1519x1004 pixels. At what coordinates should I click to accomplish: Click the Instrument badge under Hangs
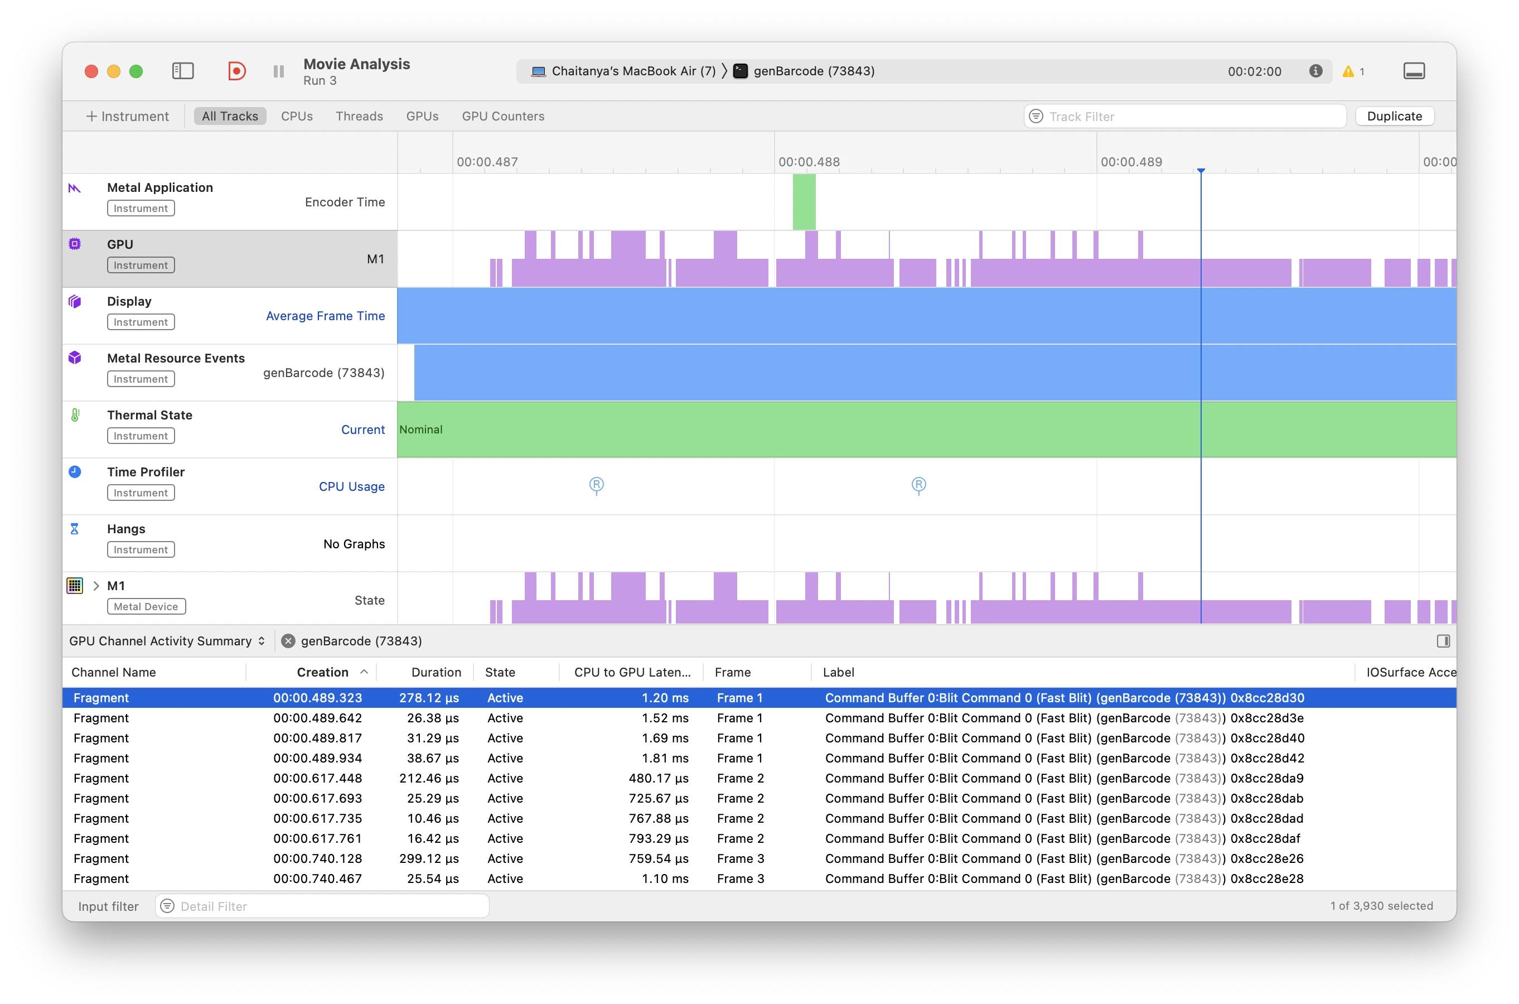(141, 549)
